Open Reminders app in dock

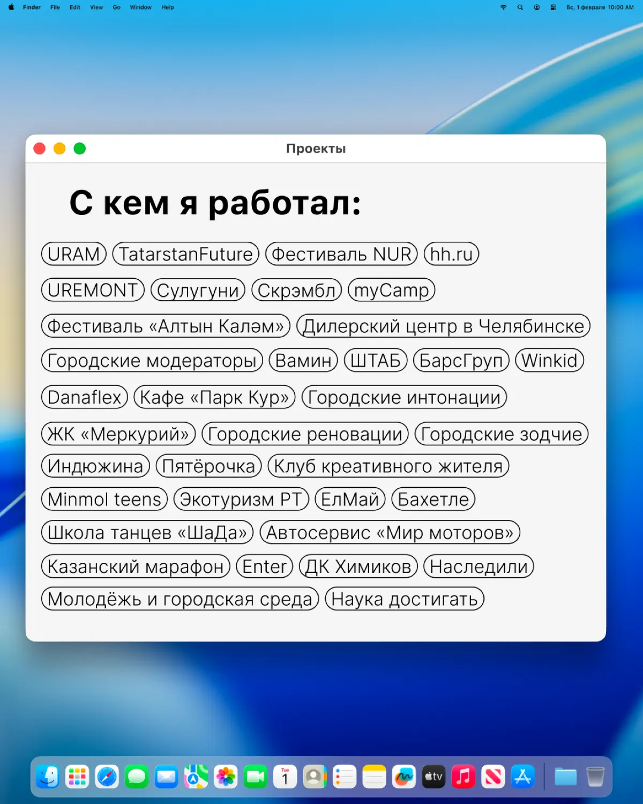pyautogui.click(x=345, y=777)
